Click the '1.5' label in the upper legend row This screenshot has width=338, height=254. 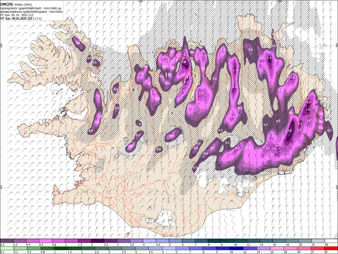point(80,245)
